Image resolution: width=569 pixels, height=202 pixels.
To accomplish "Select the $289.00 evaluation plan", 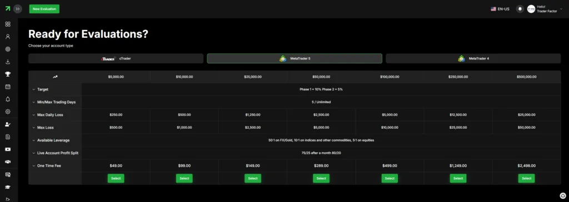I will tap(321, 179).
